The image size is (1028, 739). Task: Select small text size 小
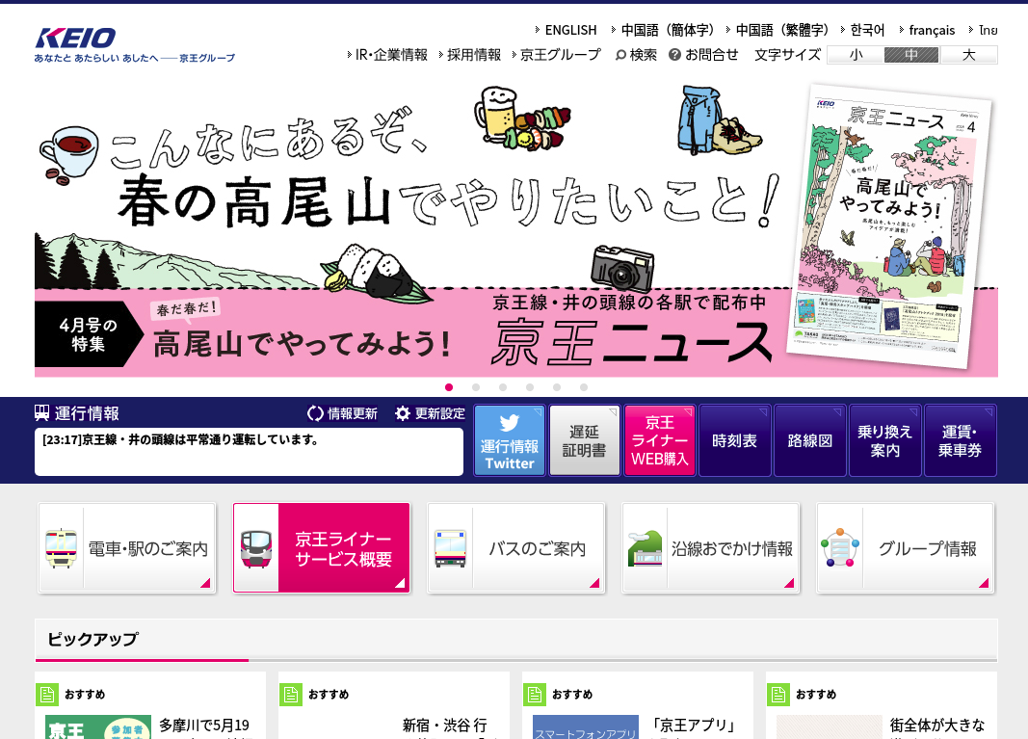coord(856,55)
